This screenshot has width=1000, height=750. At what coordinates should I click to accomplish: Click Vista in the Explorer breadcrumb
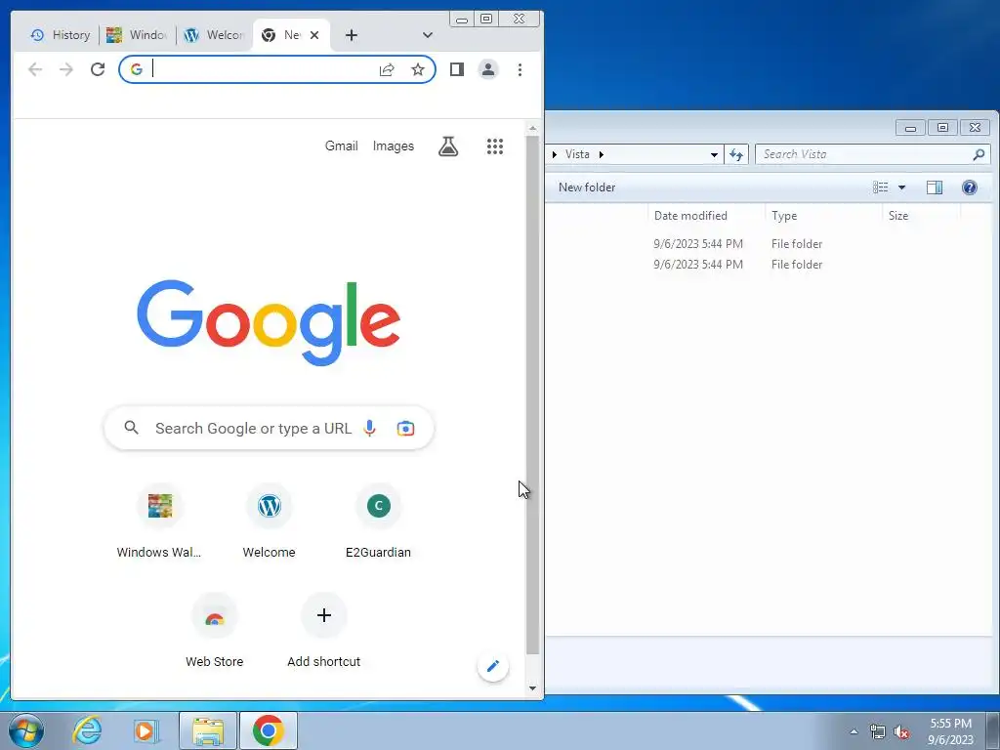(577, 154)
